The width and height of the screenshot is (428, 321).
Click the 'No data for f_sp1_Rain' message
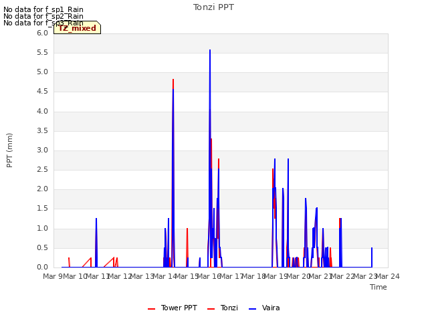[x=43, y=9]
